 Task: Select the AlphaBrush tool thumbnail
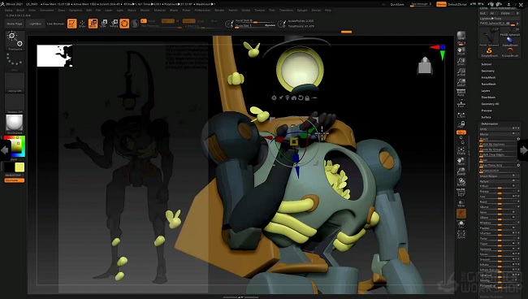(x=510, y=41)
